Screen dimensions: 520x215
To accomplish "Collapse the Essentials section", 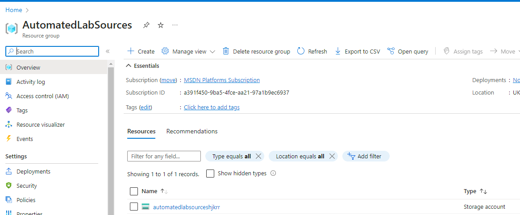I will point(129,66).
